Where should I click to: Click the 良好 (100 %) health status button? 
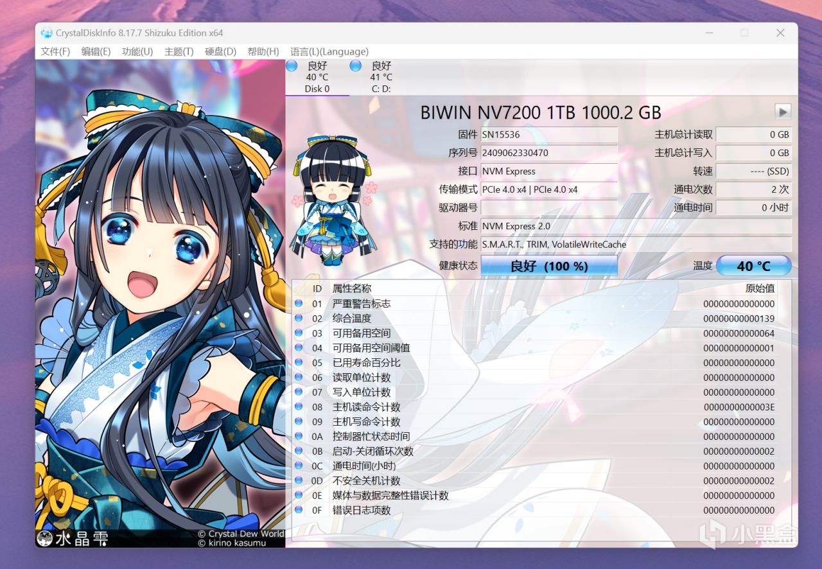point(549,266)
